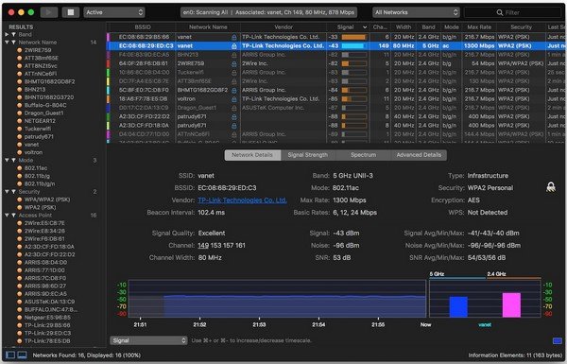Select voltron in the sidebar network list
Image resolution: width=567 pixels, height=364 pixels.
tap(33, 152)
